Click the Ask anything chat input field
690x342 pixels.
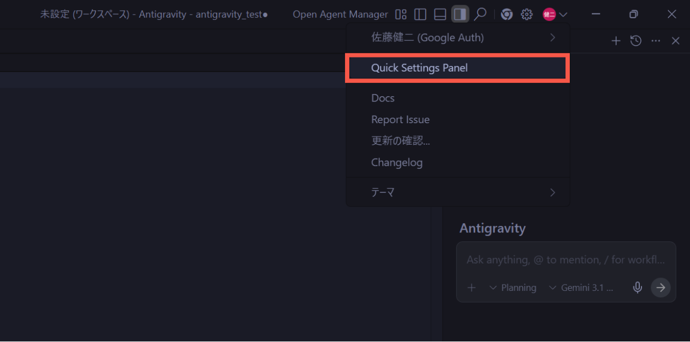point(565,260)
